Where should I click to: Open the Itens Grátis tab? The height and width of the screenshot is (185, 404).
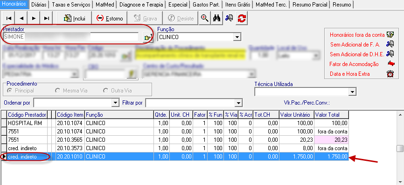pos(237,5)
